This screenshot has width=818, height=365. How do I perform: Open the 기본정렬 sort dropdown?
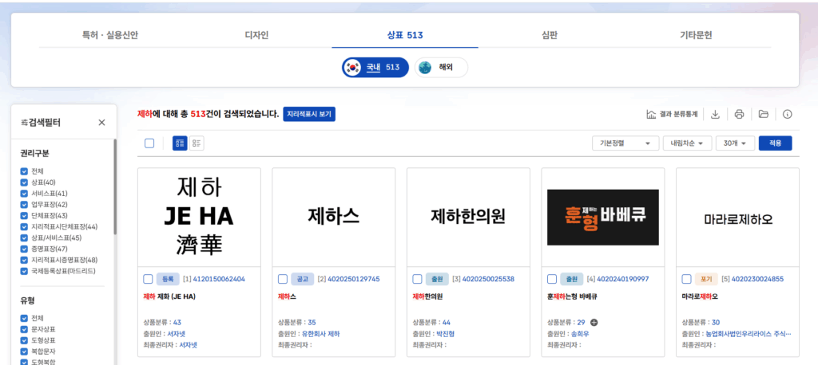pos(624,143)
